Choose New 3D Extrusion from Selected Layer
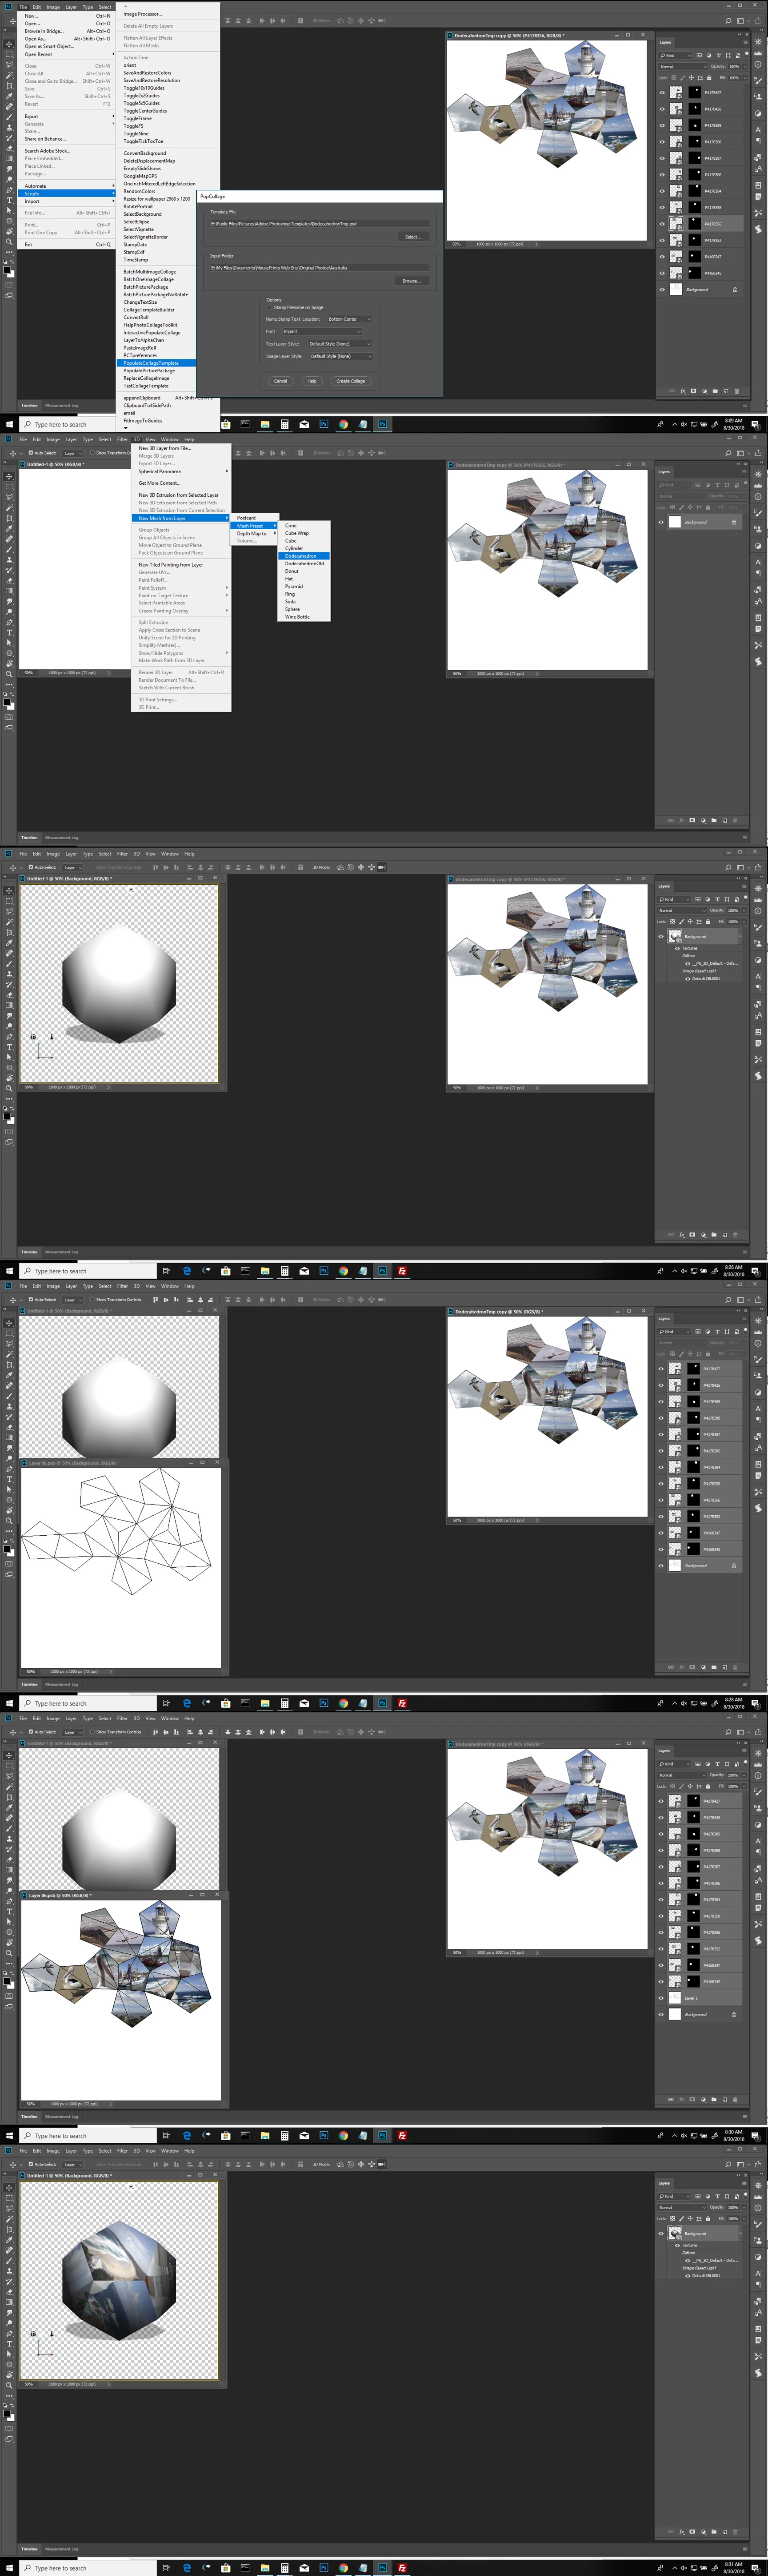 (181, 495)
